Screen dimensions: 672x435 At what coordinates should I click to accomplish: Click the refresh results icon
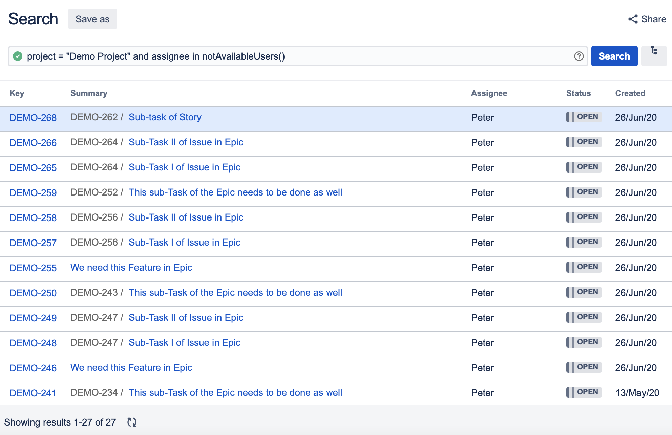point(132,422)
